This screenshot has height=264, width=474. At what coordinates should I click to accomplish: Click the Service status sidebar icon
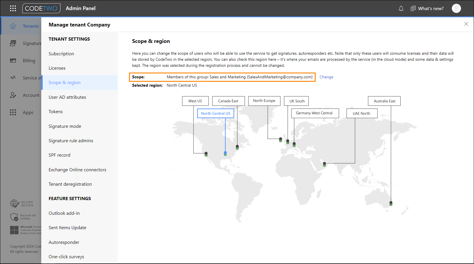13,78
